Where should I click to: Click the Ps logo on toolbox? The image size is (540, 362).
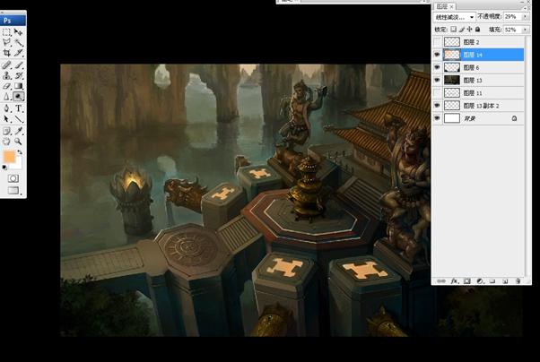[7, 21]
